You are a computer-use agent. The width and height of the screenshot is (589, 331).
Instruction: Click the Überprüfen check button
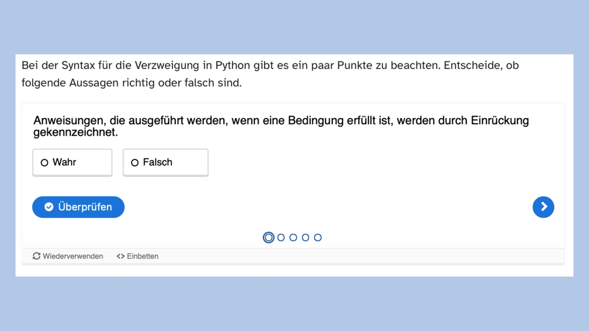pos(78,207)
